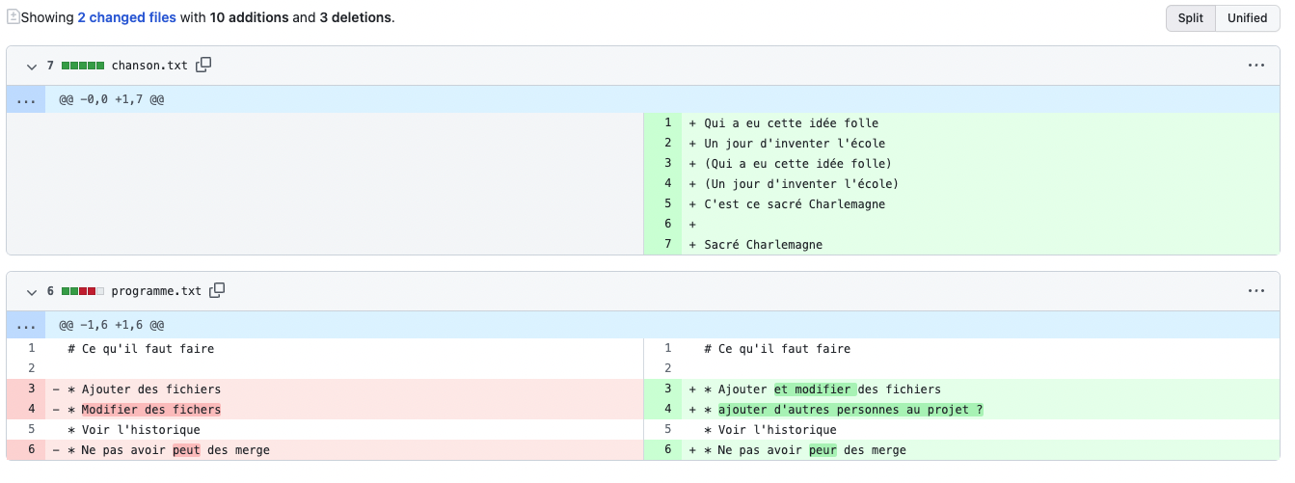Expand hidden lines above the chanson.txt hunk
Image resolution: width=1295 pixels, height=483 pixels.
pyautogui.click(x=26, y=99)
